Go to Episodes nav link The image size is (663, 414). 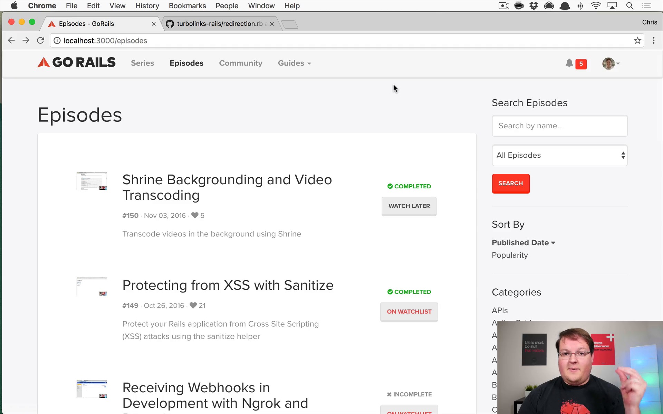(186, 63)
